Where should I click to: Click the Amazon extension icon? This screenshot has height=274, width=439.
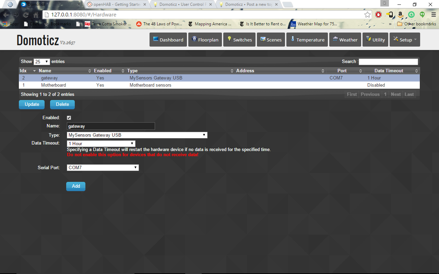(400, 15)
